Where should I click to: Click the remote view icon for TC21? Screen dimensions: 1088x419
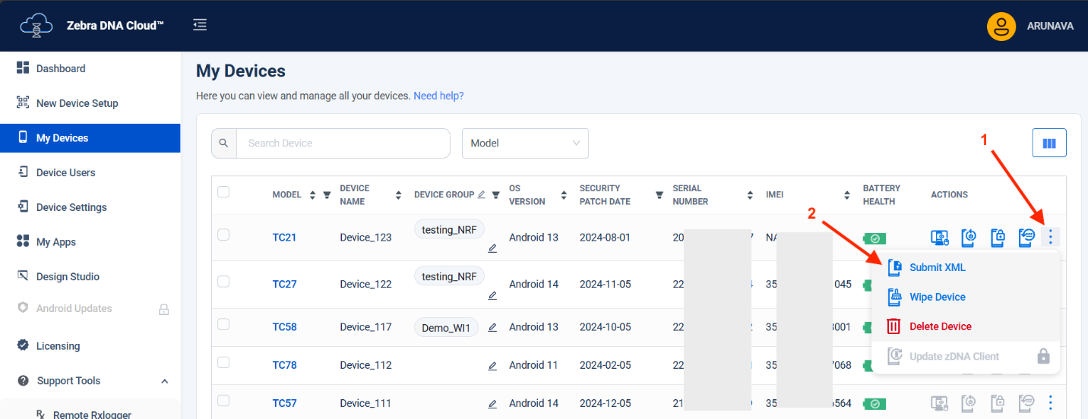[941, 238]
